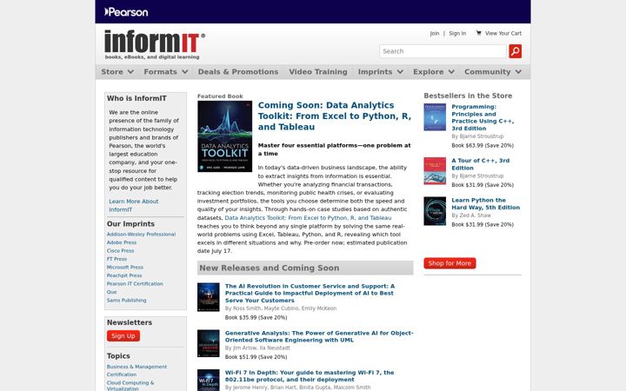Open Sams Publishing imprint link
The width and height of the screenshot is (626, 391).
coord(126,300)
